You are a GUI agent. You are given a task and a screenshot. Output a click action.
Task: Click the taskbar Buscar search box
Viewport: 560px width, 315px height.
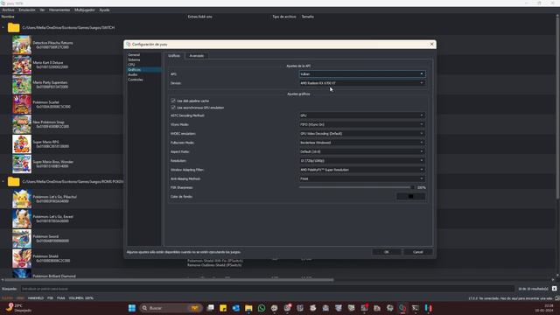pos(171,308)
